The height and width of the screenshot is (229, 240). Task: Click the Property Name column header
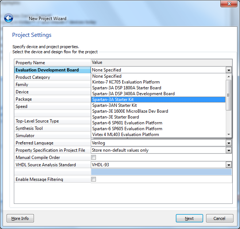[x=53, y=63]
